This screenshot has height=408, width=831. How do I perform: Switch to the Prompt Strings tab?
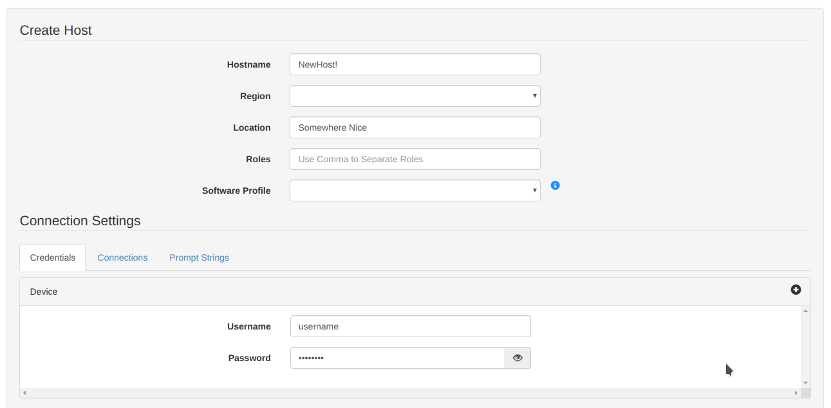(199, 257)
